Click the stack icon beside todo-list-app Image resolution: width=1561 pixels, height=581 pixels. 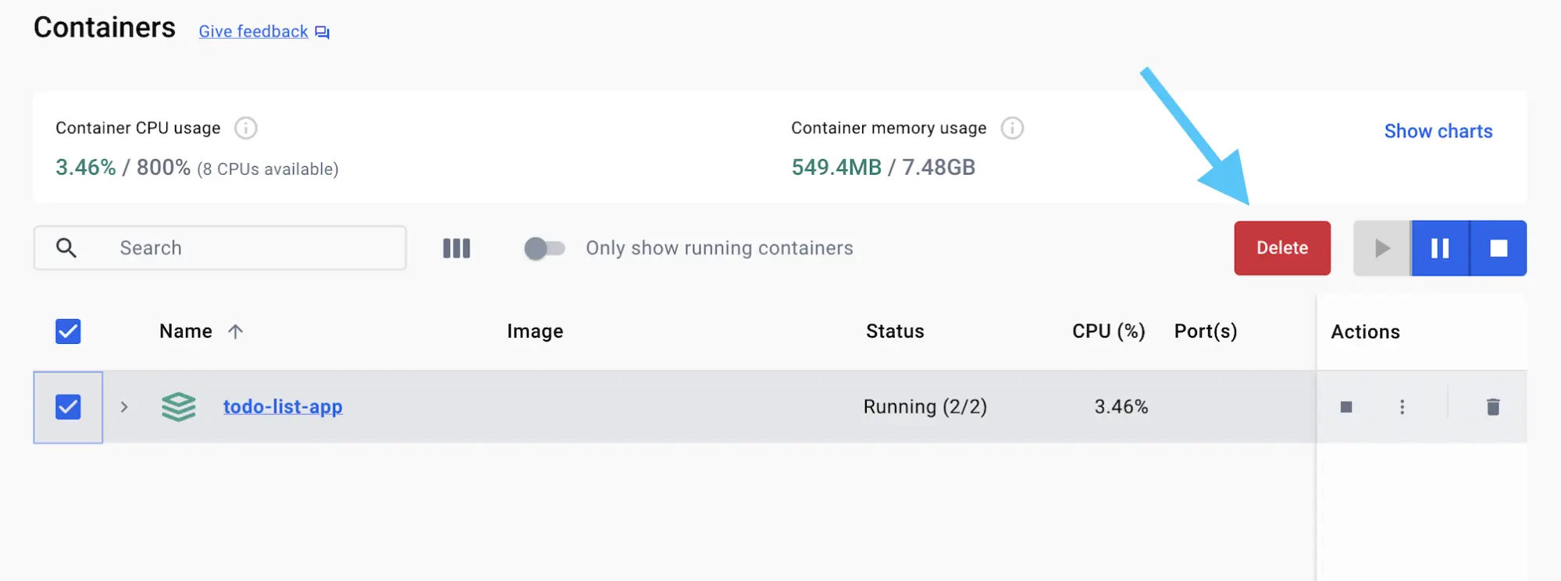click(x=178, y=406)
